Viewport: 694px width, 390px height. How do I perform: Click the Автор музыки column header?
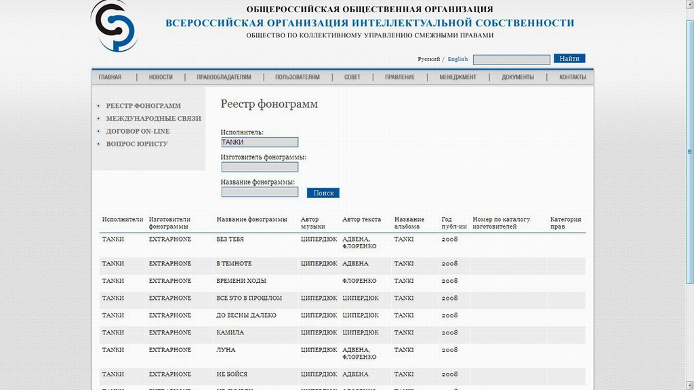tap(313, 223)
